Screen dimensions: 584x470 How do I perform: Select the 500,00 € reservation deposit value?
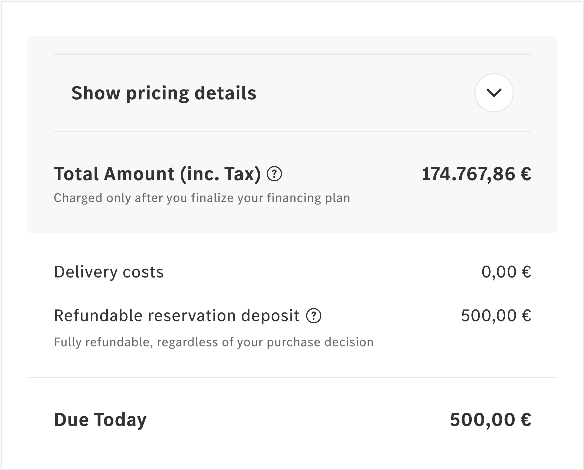coord(496,316)
